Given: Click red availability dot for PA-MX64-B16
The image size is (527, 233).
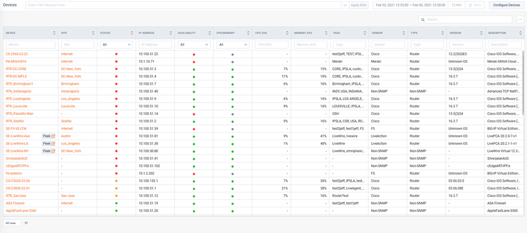Looking at the screenshot, I should 194,62.
